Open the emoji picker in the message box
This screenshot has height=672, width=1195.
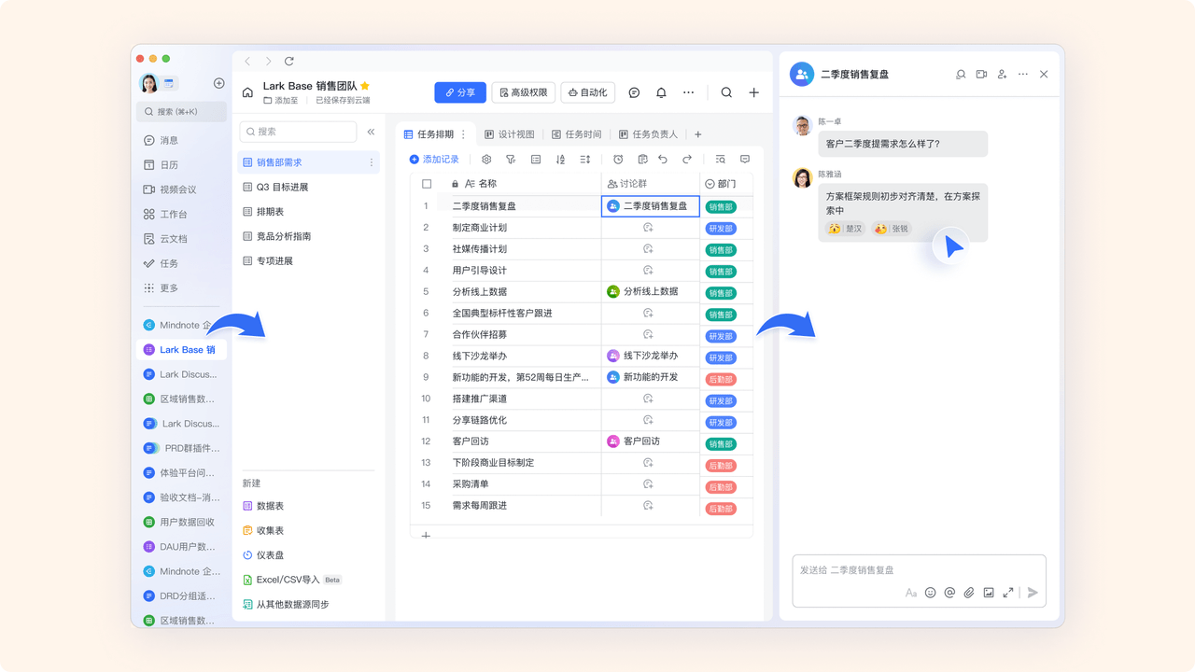[930, 593]
